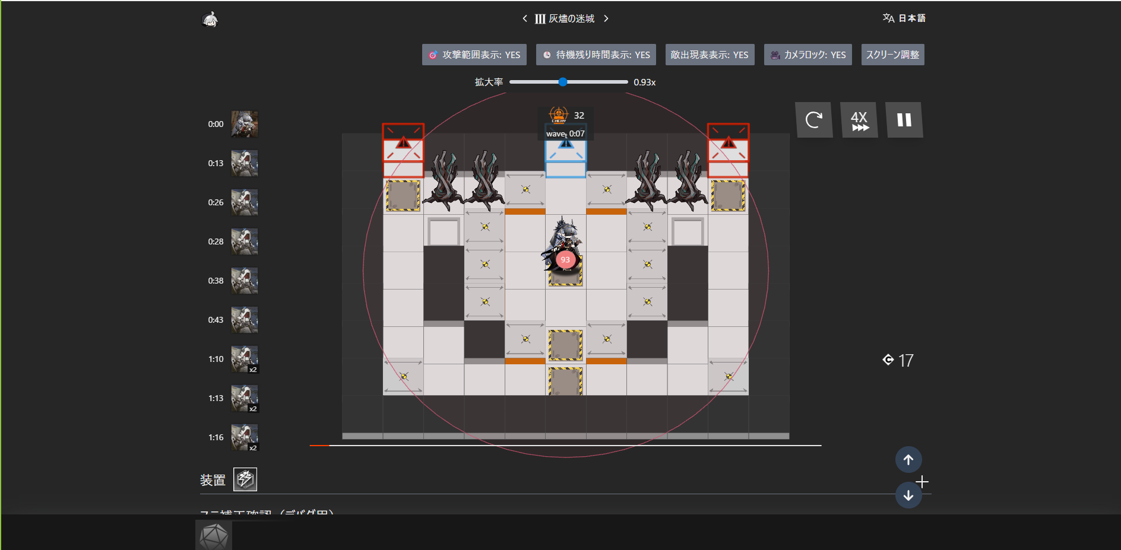Viewport: 1121px width, 550px height.
Task: Set playback speed with 4X button
Action: 859,120
